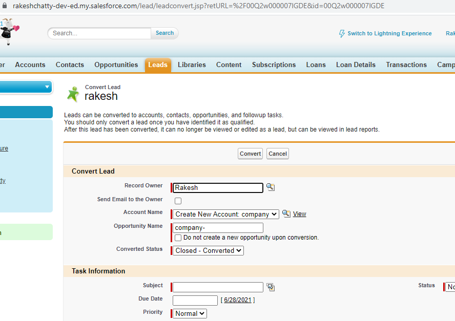Screen dimensions: 455x321
Task: Open the Loan Details tab
Action: coord(356,65)
